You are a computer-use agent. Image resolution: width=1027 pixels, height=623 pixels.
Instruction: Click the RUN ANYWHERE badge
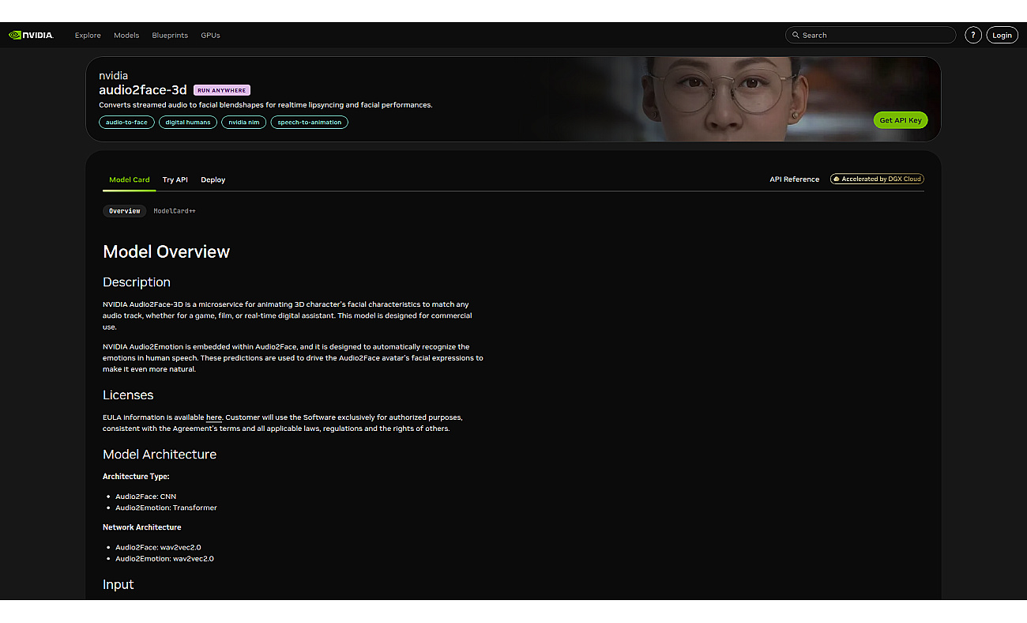point(222,90)
